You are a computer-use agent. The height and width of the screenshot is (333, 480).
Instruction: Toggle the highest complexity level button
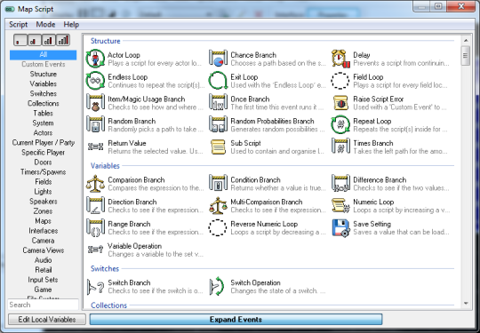tap(63, 40)
